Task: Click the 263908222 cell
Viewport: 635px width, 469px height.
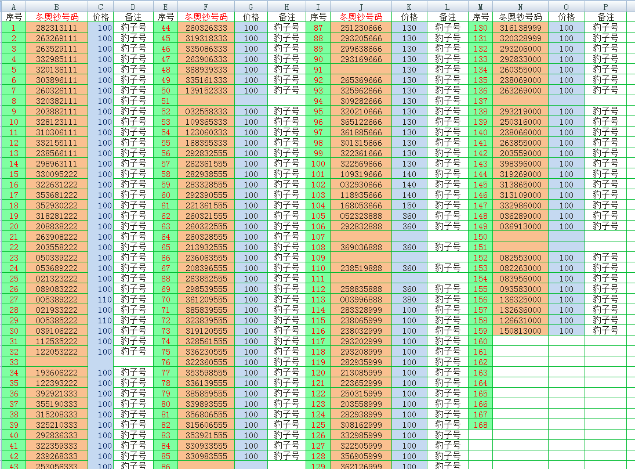Action: [x=57, y=237]
